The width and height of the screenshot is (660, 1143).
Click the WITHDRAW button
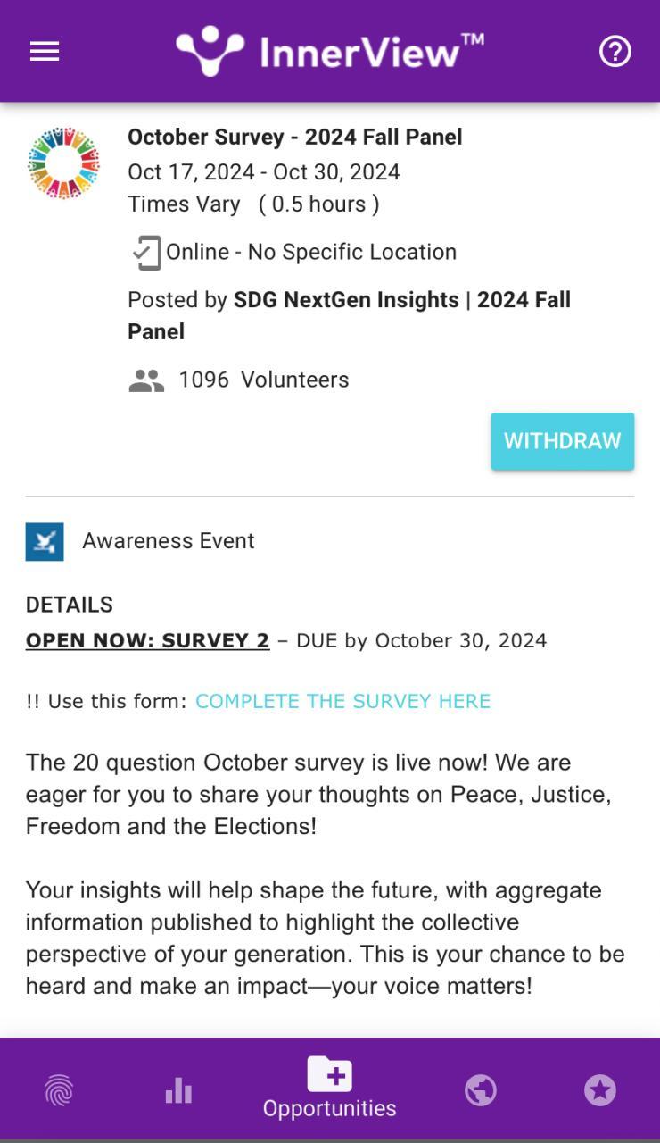click(562, 441)
